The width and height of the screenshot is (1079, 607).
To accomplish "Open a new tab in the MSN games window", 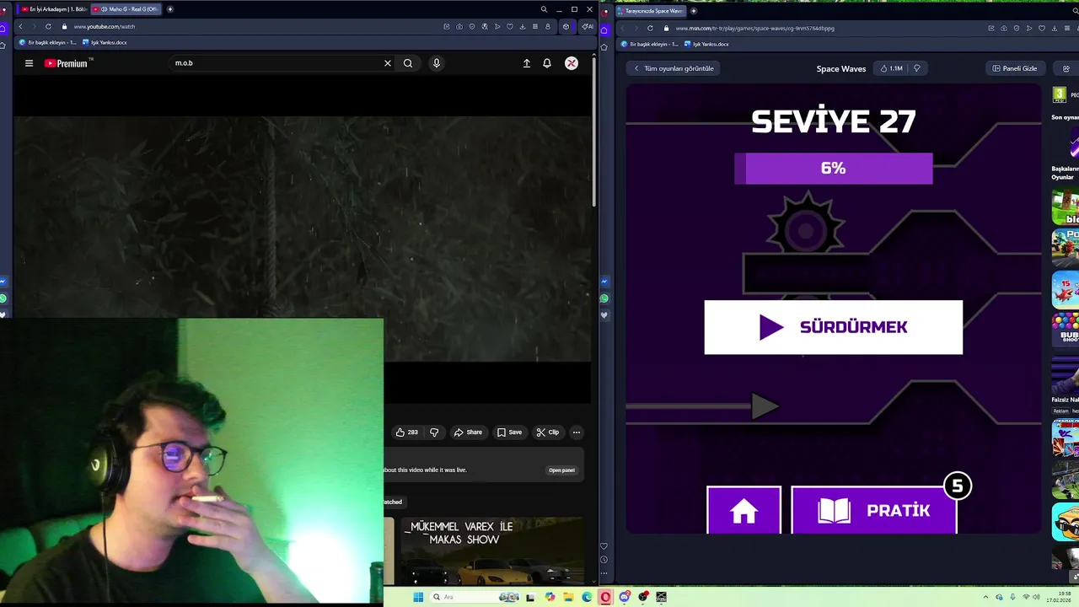I will coord(694,11).
